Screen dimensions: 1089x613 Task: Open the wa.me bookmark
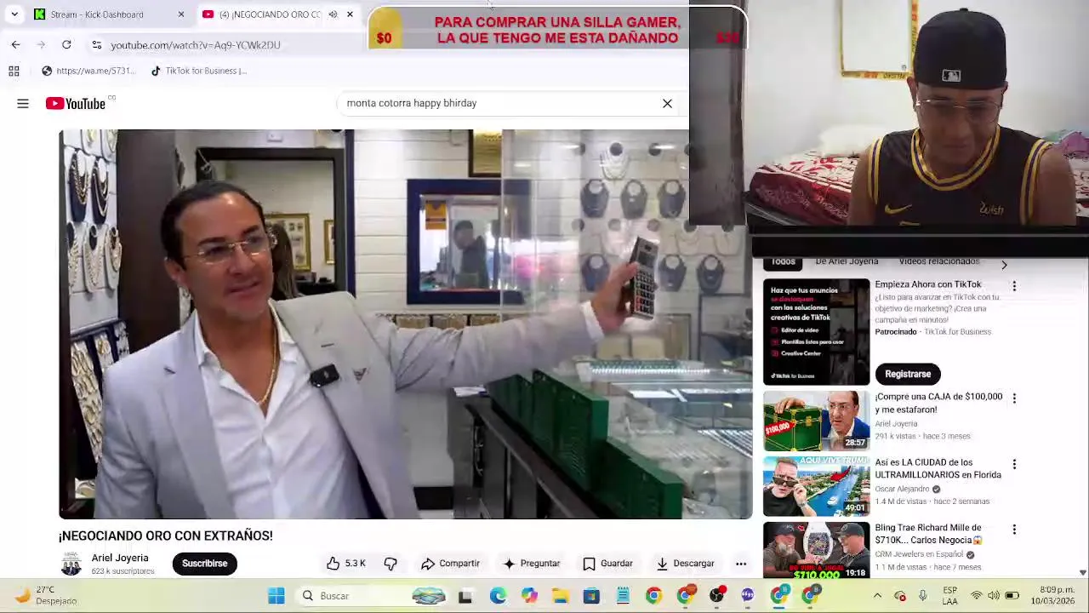88,71
